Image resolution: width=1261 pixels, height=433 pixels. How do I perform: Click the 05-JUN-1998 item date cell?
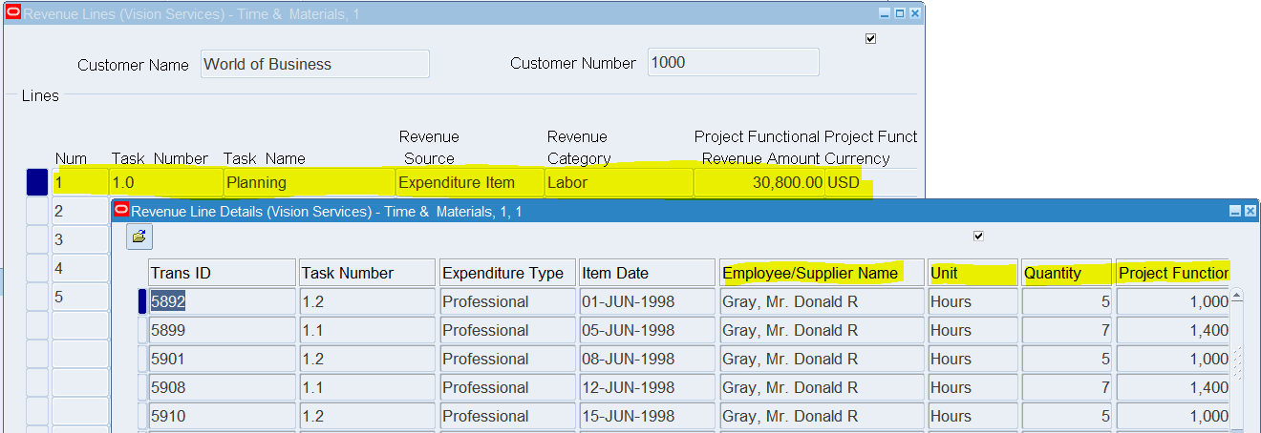click(x=647, y=330)
